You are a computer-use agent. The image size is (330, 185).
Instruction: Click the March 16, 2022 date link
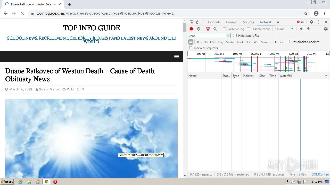[x=21, y=89]
